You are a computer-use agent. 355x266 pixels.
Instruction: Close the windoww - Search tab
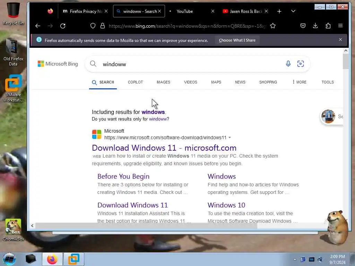tap(159, 11)
